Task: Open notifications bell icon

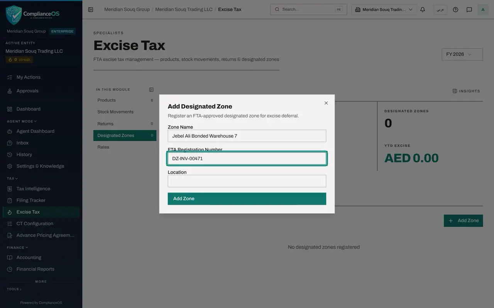Action: pyautogui.click(x=423, y=10)
